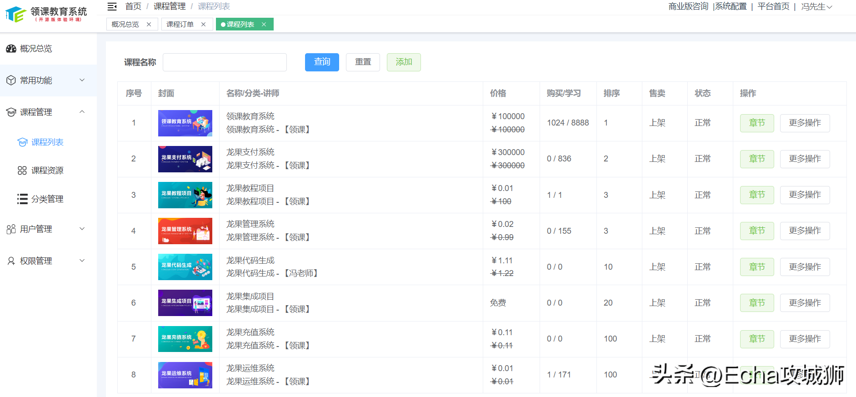The width and height of the screenshot is (856, 397).
Task: Expand the 权限管理 menu chevron
Action: click(82, 261)
